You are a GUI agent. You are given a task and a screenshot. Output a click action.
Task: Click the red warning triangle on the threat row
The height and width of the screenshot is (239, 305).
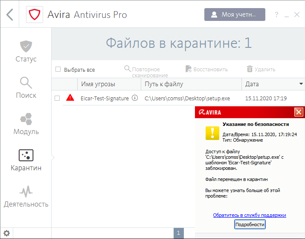[x=70, y=97]
